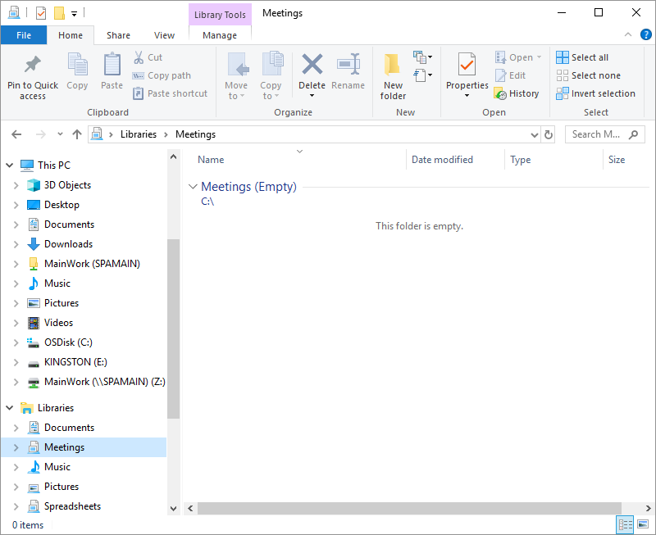Open Recent locations dropdown arrow
The height and width of the screenshot is (535, 656).
point(60,134)
